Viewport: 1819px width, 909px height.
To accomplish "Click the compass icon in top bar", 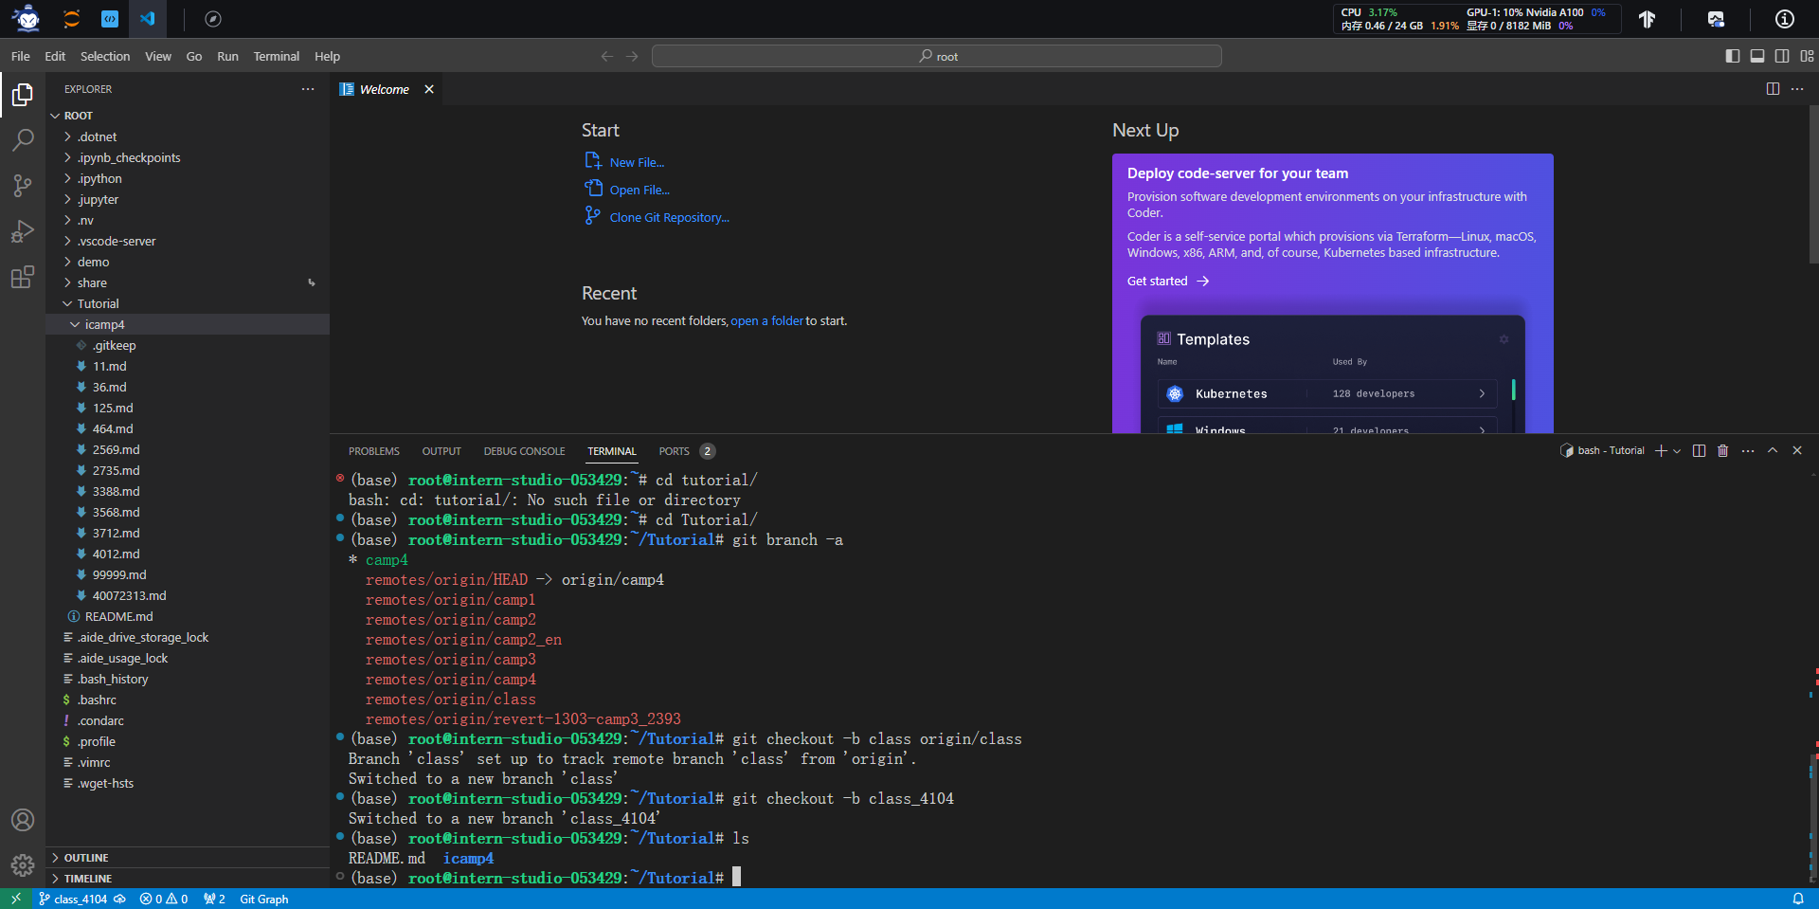I will coord(213,19).
